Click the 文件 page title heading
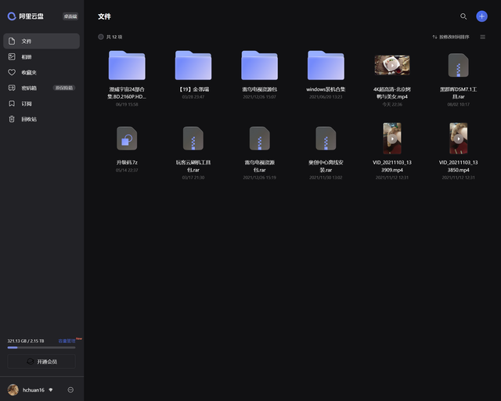This screenshot has height=401, width=501. [x=104, y=16]
